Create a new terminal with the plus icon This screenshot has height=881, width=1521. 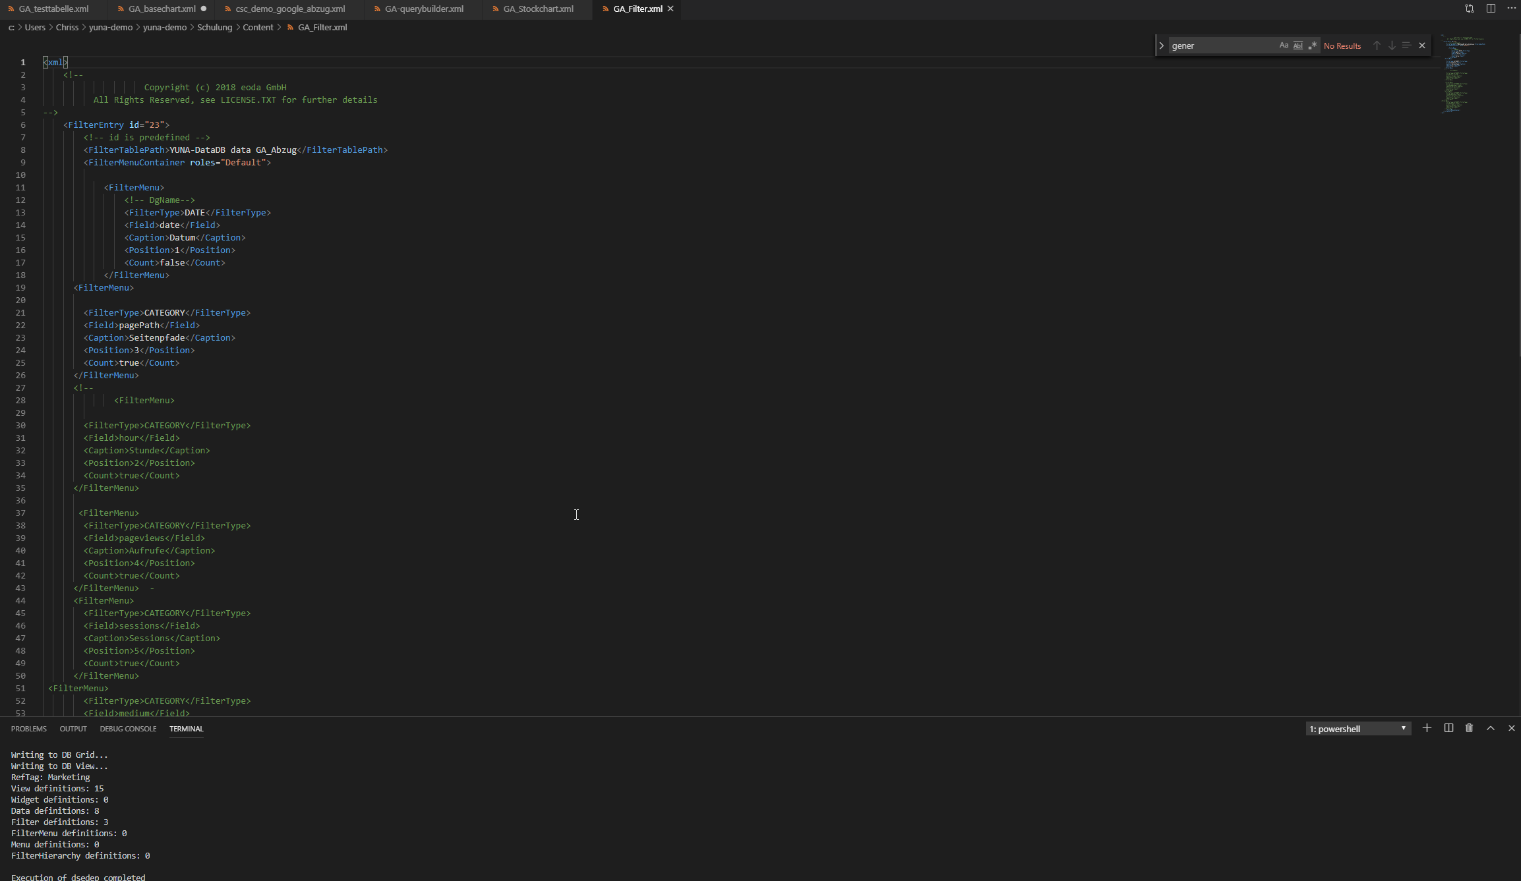1427,728
